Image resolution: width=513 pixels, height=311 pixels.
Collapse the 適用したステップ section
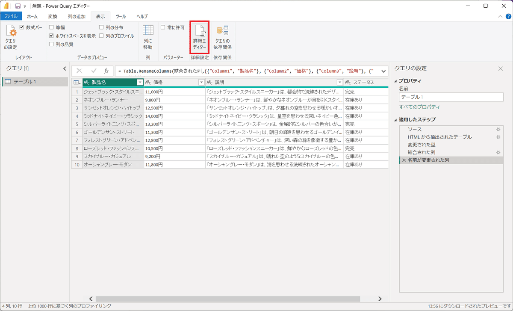coord(395,119)
